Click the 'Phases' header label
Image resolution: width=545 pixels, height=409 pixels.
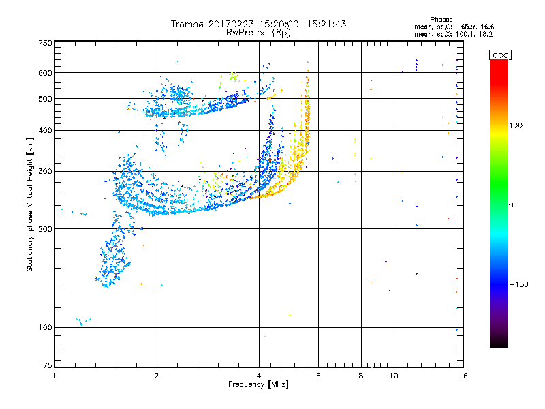tap(441, 20)
